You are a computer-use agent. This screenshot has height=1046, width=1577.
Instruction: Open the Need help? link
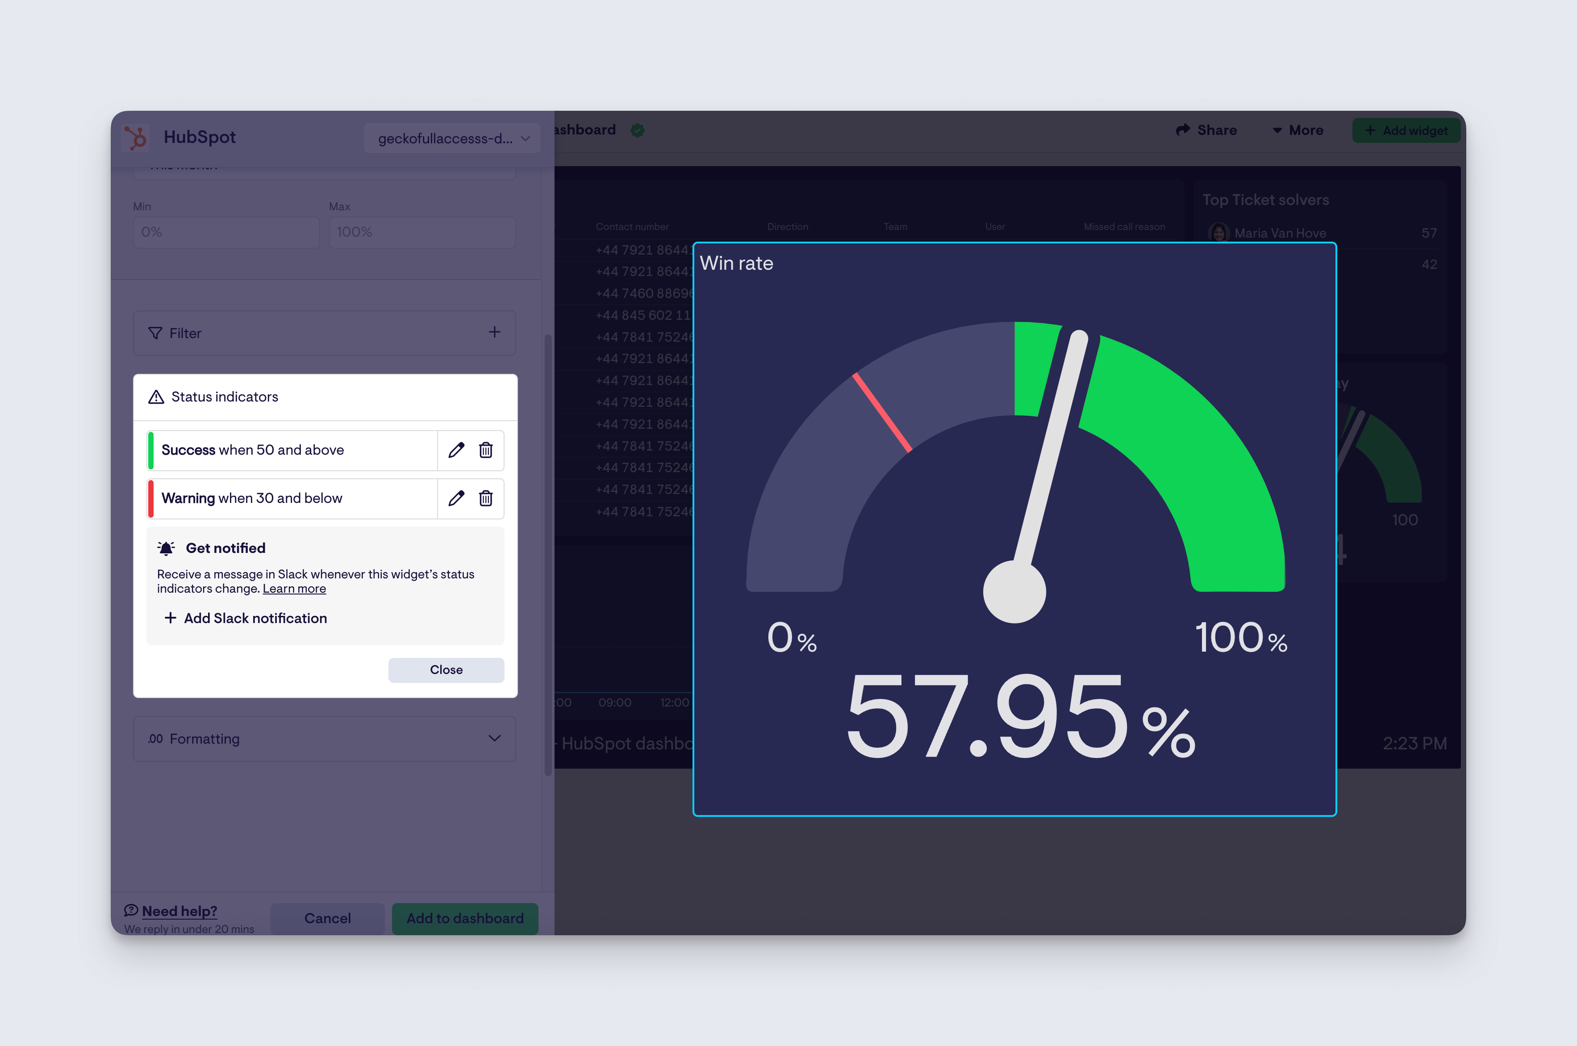tap(179, 911)
